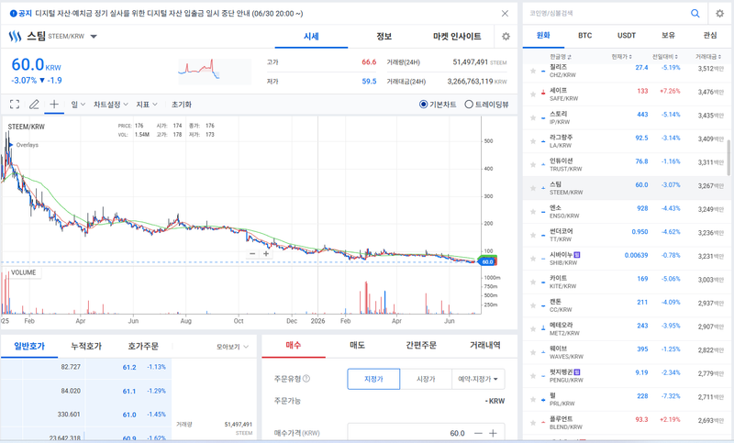Open 펏지펭귄 PENGU/KRW row
Image resolution: width=734 pixels, height=443 pixels.
[627, 376]
